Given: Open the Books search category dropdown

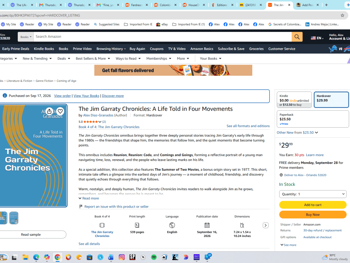Looking at the screenshot, I should point(26,37).
